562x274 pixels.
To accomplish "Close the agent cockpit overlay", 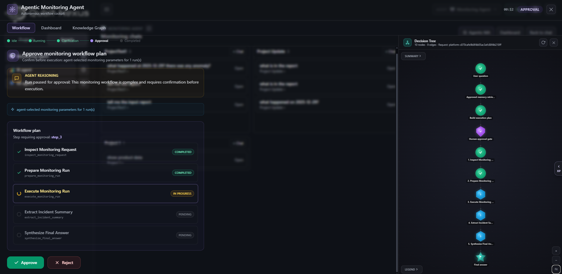I will point(551,9).
